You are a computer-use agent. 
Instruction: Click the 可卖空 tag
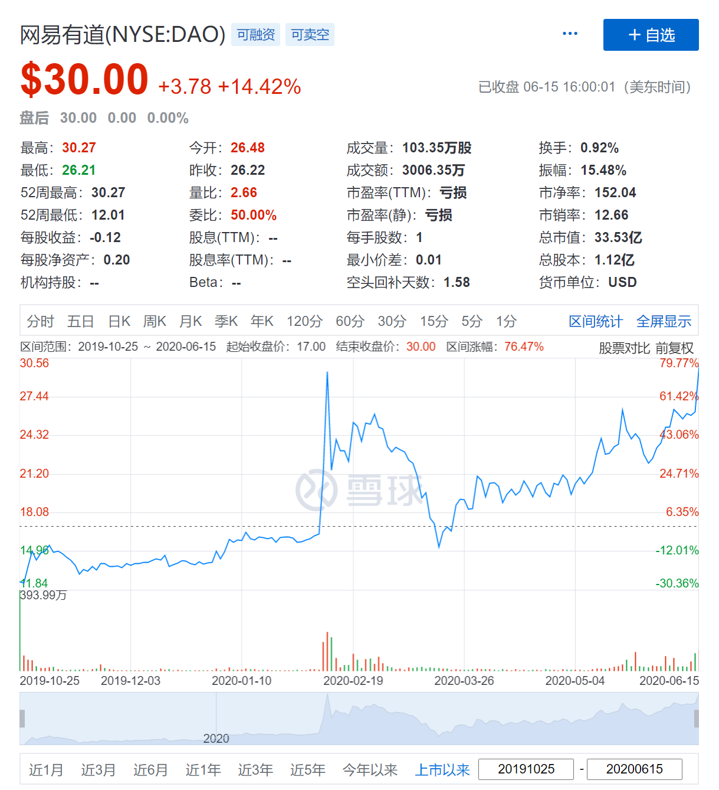[310, 35]
